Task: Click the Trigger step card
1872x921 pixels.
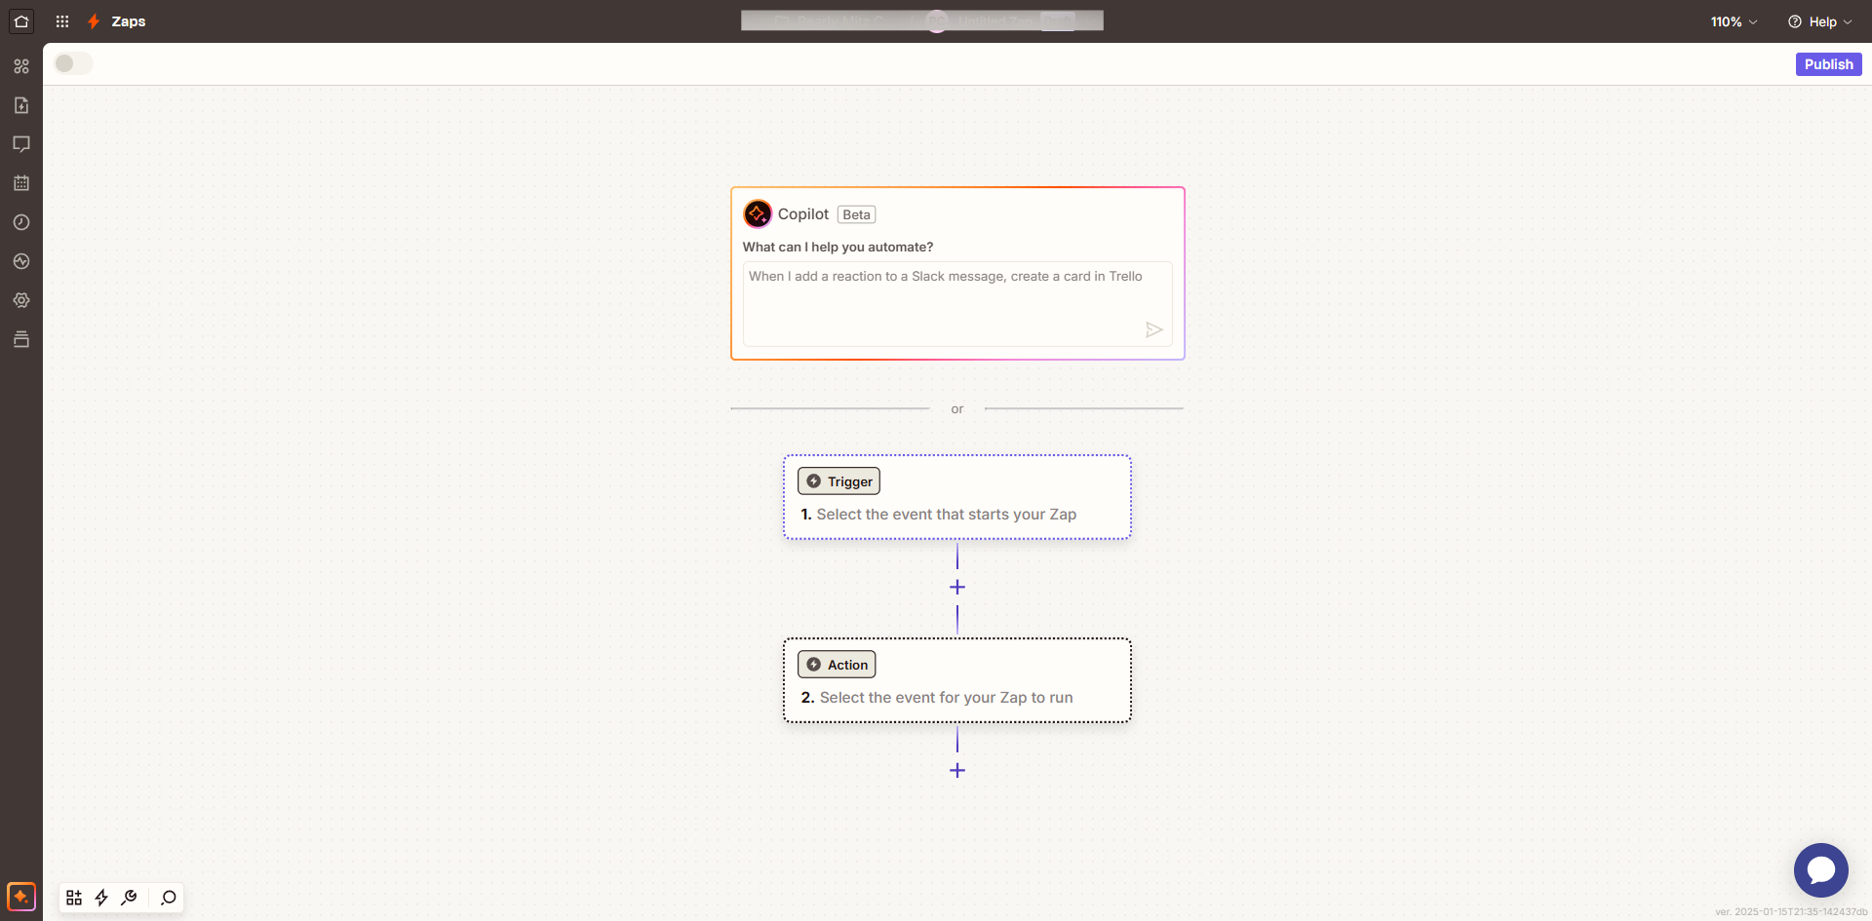Action: pyautogui.click(x=956, y=497)
